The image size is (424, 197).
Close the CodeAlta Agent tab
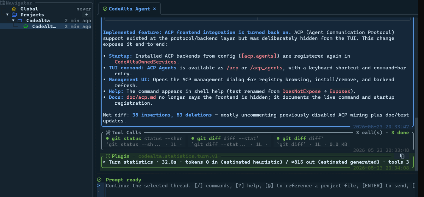pos(154,9)
